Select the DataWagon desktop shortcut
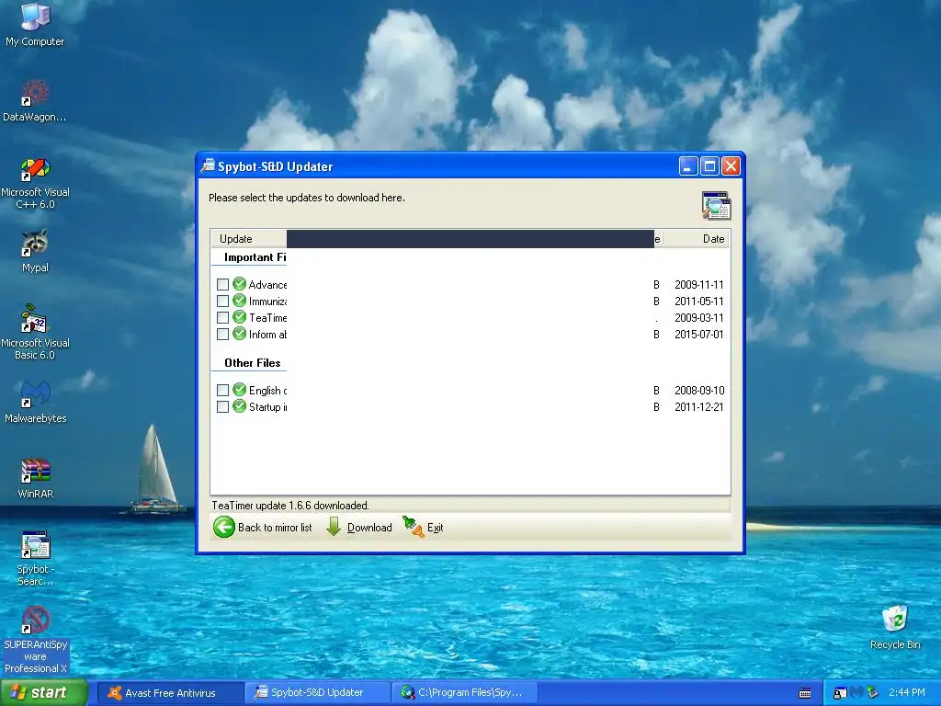This screenshot has height=706, width=941. (x=35, y=99)
